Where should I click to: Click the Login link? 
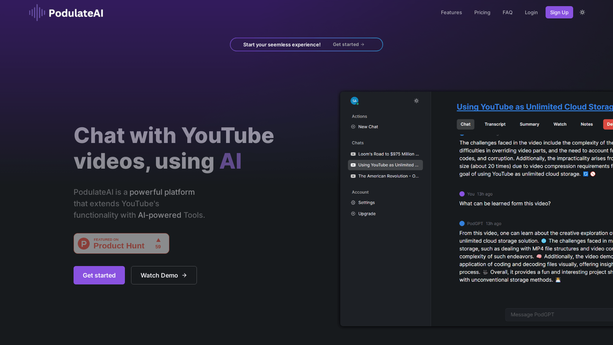coord(531,12)
